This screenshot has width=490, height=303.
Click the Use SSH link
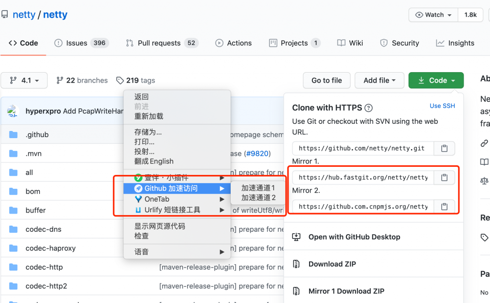click(442, 106)
